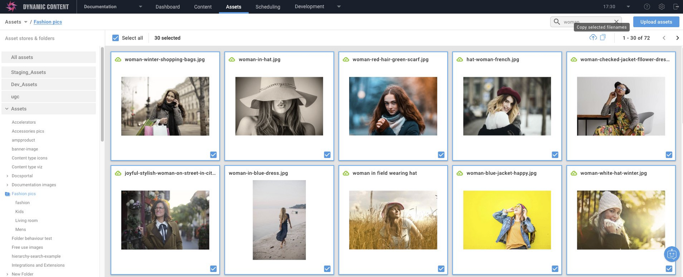The image size is (683, 277).
Task: Deselect woman-in-hat.jpg checkbox
Action: pos(327,155)
